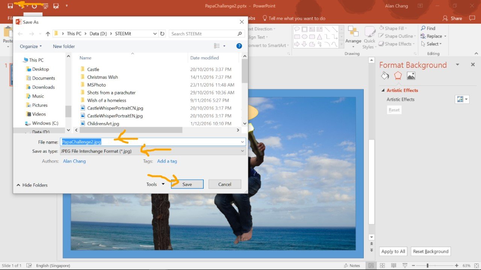Click Alan Chang author link
The image size is (481, 270).
pyautogui.click(x=74, y=161)
